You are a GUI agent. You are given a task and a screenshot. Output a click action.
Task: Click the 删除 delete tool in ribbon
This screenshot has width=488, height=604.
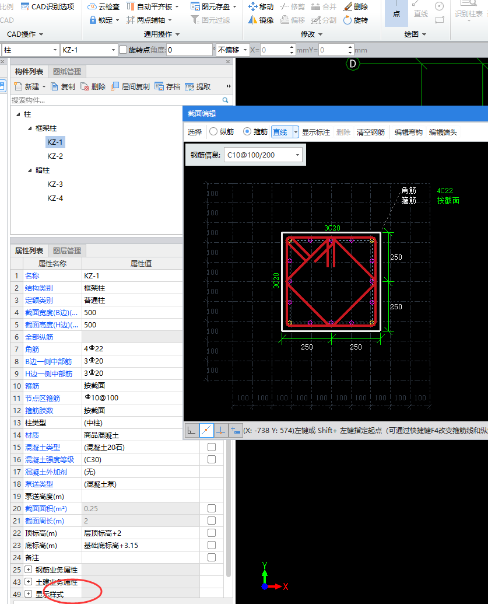click(x=356, y=6)
